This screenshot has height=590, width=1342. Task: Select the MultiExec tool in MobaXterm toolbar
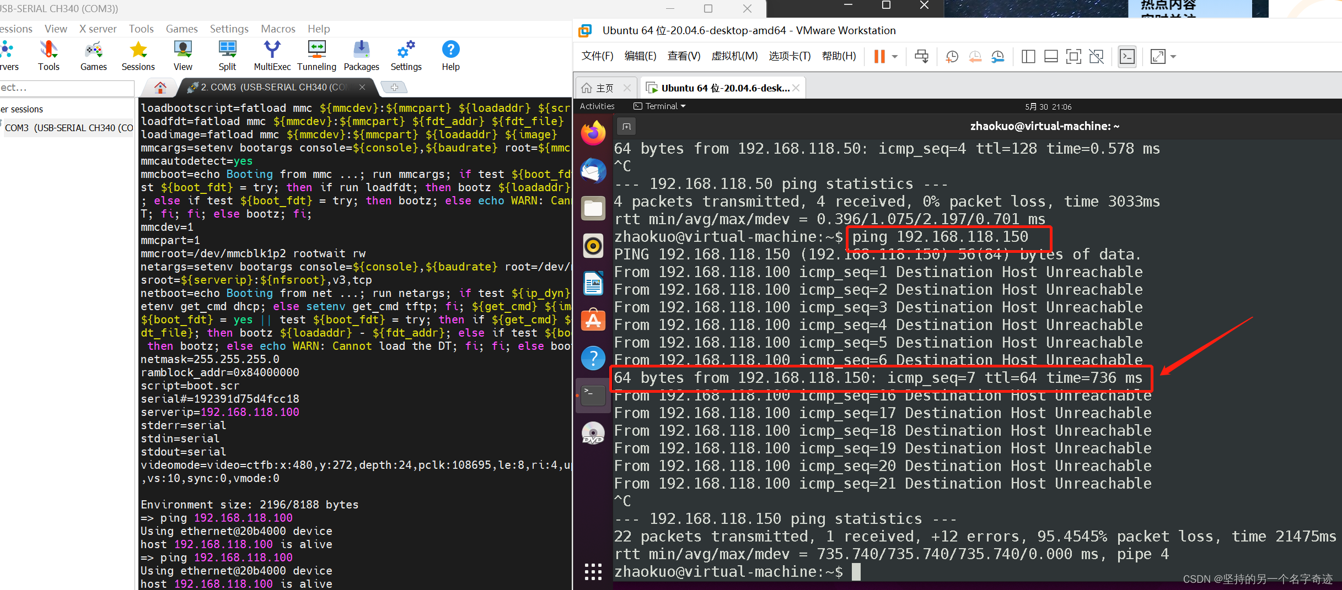coord(272,55)
